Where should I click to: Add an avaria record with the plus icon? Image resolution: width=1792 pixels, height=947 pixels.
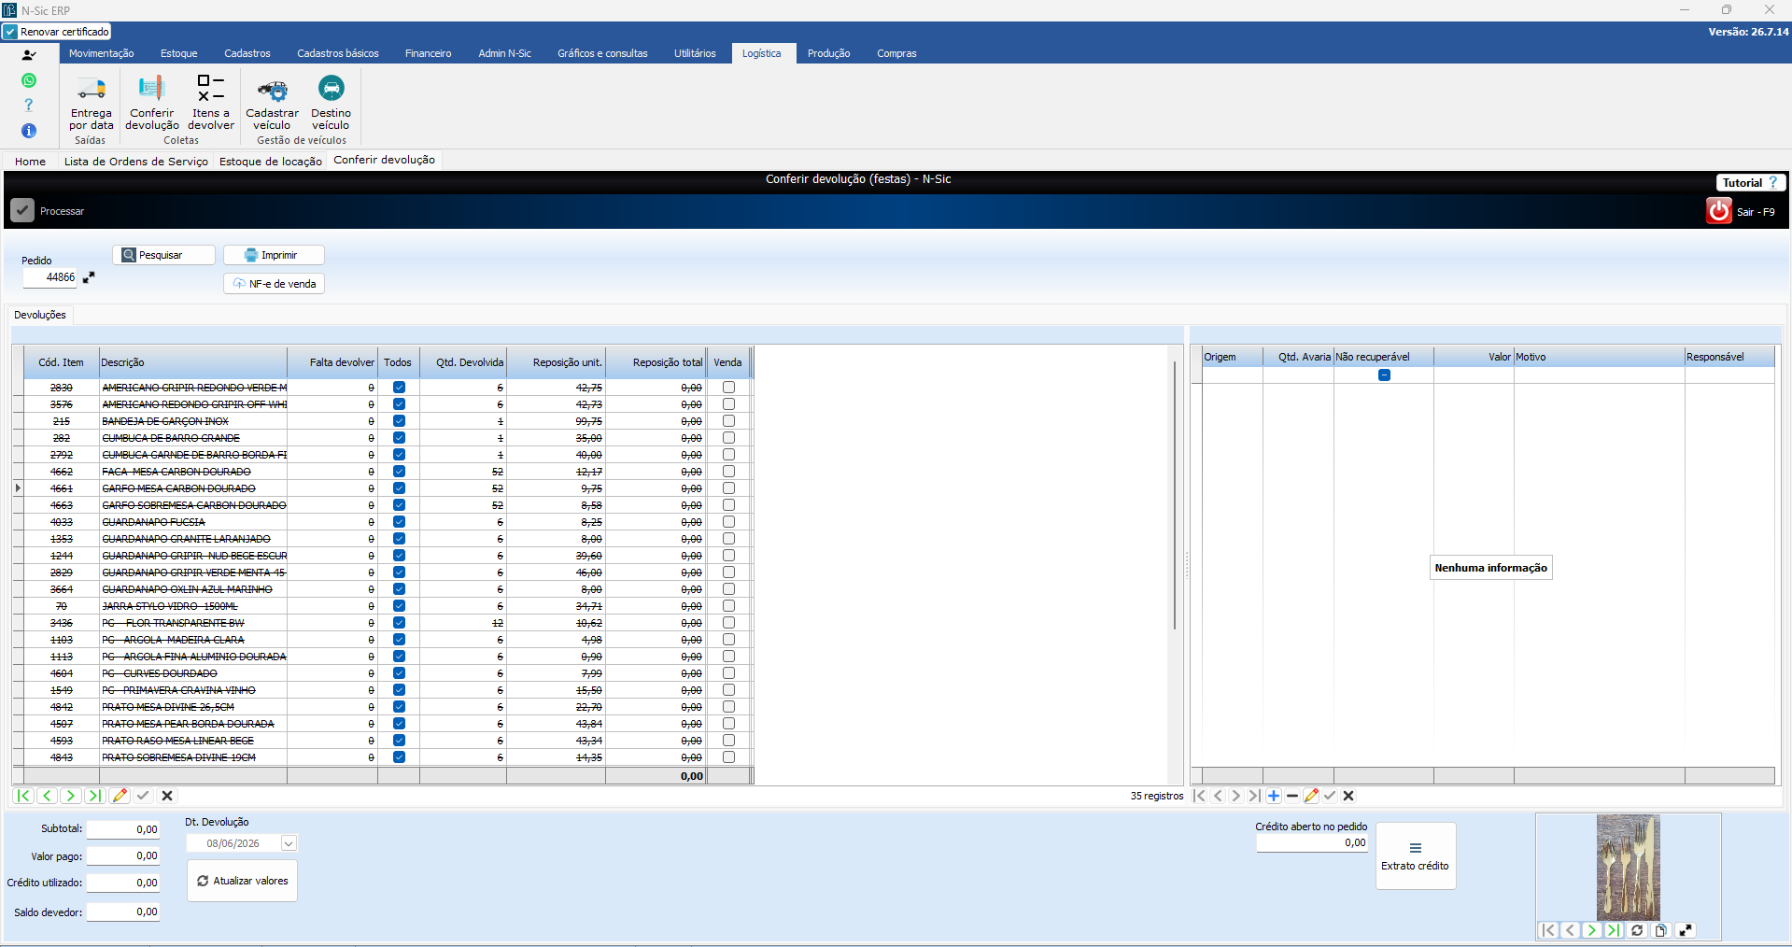point(1274,796)
